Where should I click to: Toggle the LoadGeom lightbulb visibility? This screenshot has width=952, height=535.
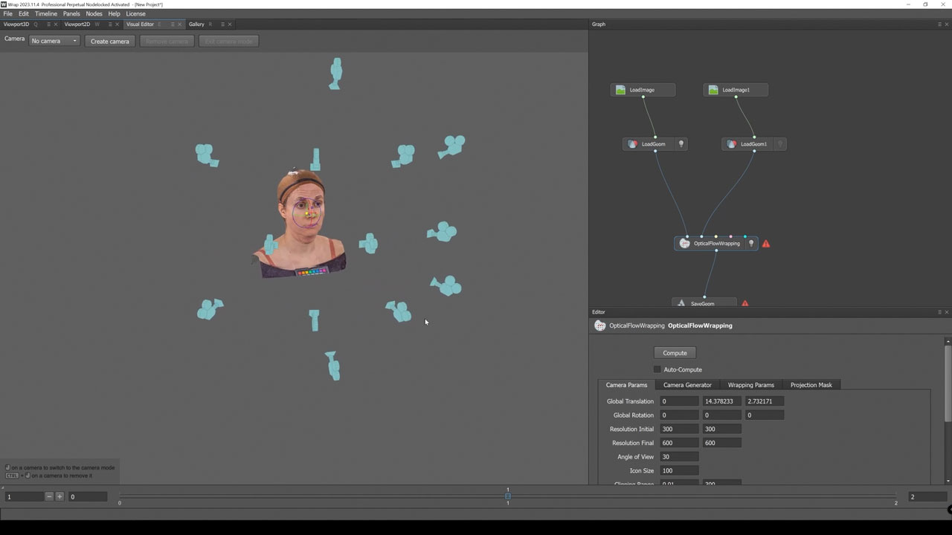pos(681,144)
